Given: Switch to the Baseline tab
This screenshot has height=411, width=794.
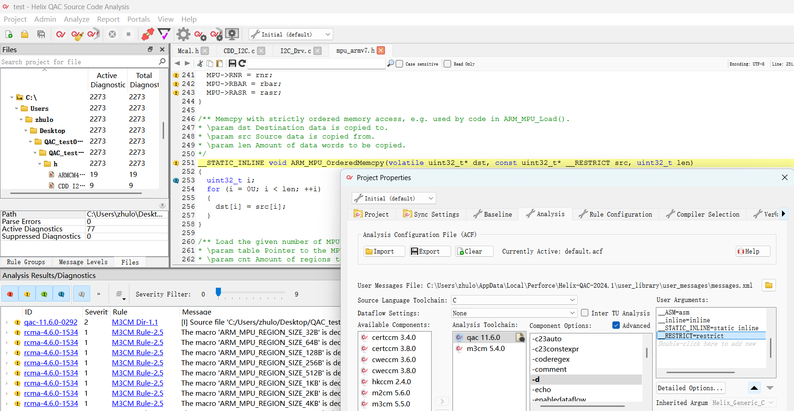Looking at the screenshot, I should point(493,214).
